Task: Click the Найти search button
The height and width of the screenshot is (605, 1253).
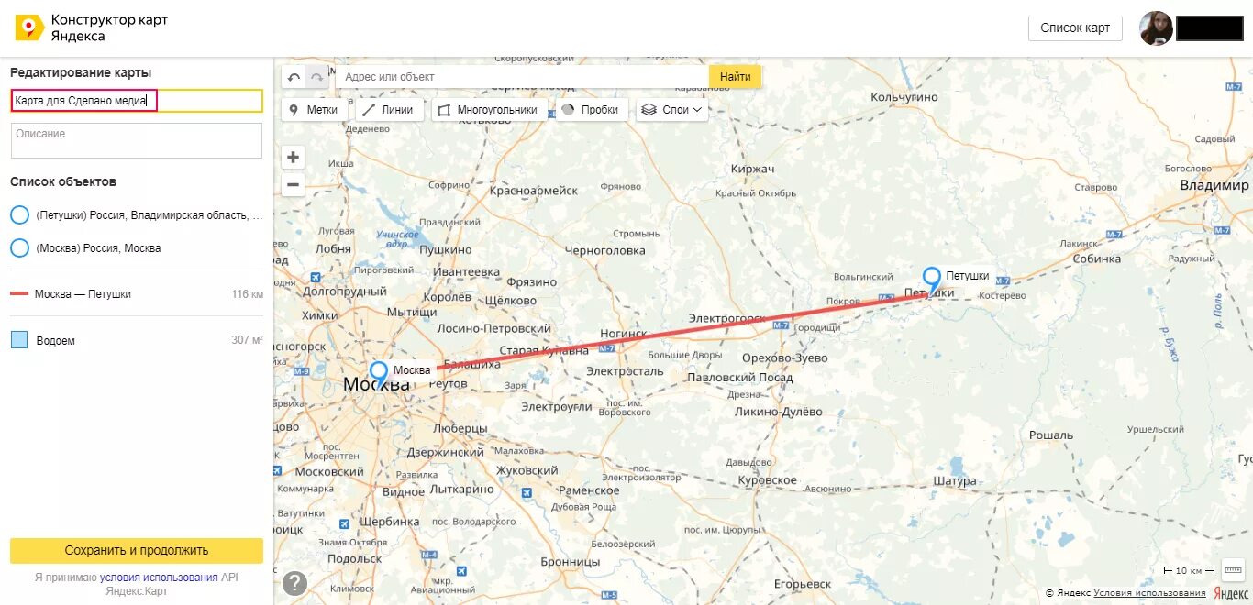Action: click(x=735, y=77)
